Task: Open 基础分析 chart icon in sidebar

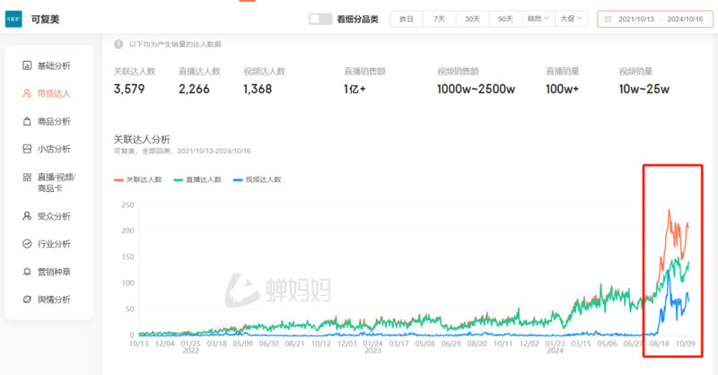Action: 28,65
